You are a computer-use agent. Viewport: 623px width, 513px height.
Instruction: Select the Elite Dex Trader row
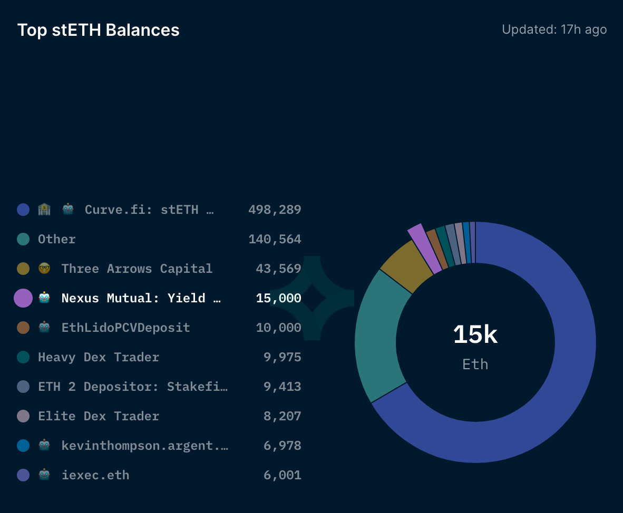pyautogui.click(x=159, y=416)
